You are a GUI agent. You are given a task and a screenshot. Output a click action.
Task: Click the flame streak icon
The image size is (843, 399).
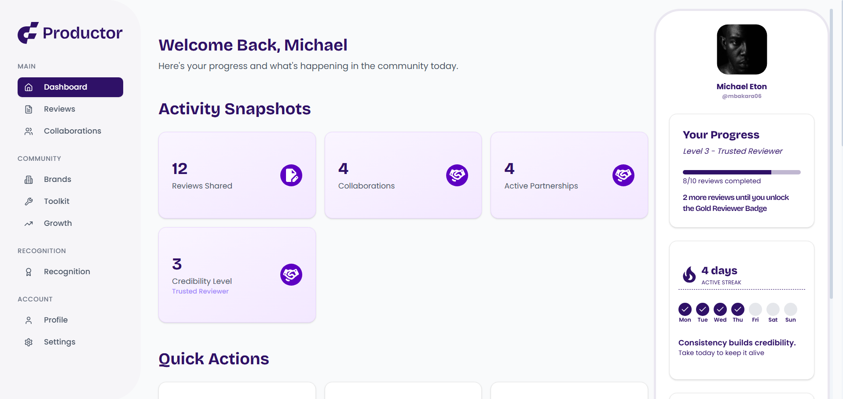coord(689,275)
